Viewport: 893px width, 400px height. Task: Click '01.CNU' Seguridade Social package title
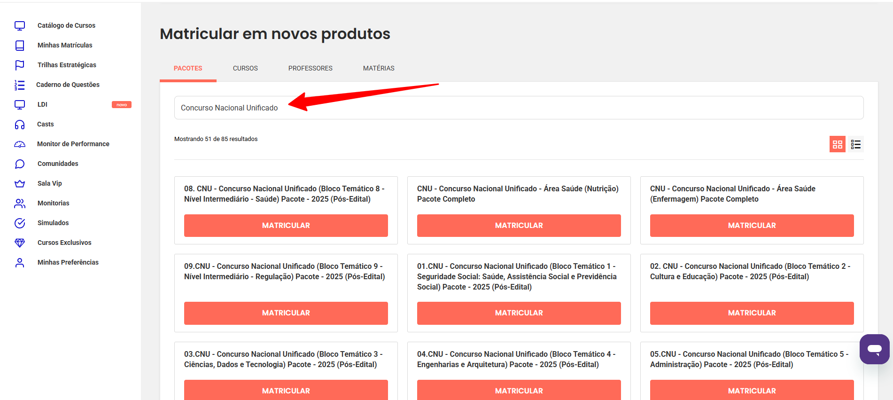[x=517, y=276]
